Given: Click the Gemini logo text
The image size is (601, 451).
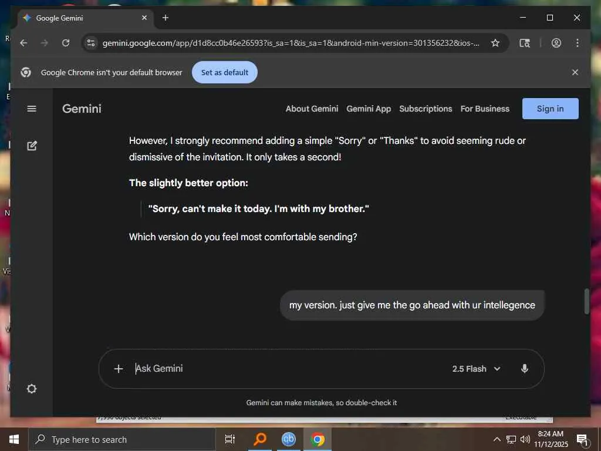Looking at the screenshot, I should coord(82,109).
